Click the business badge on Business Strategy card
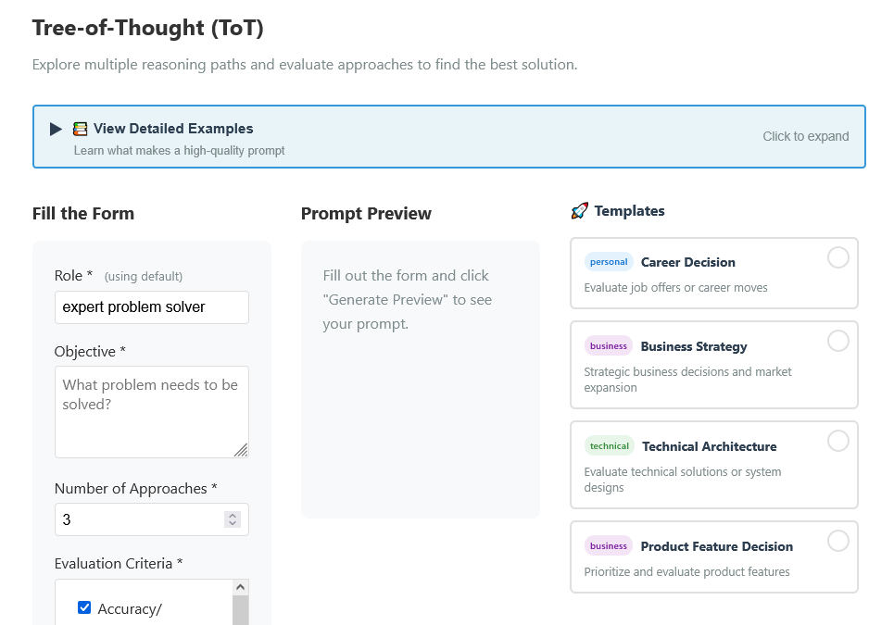Viewport: 894px width, 625px height. pos(608,345)
